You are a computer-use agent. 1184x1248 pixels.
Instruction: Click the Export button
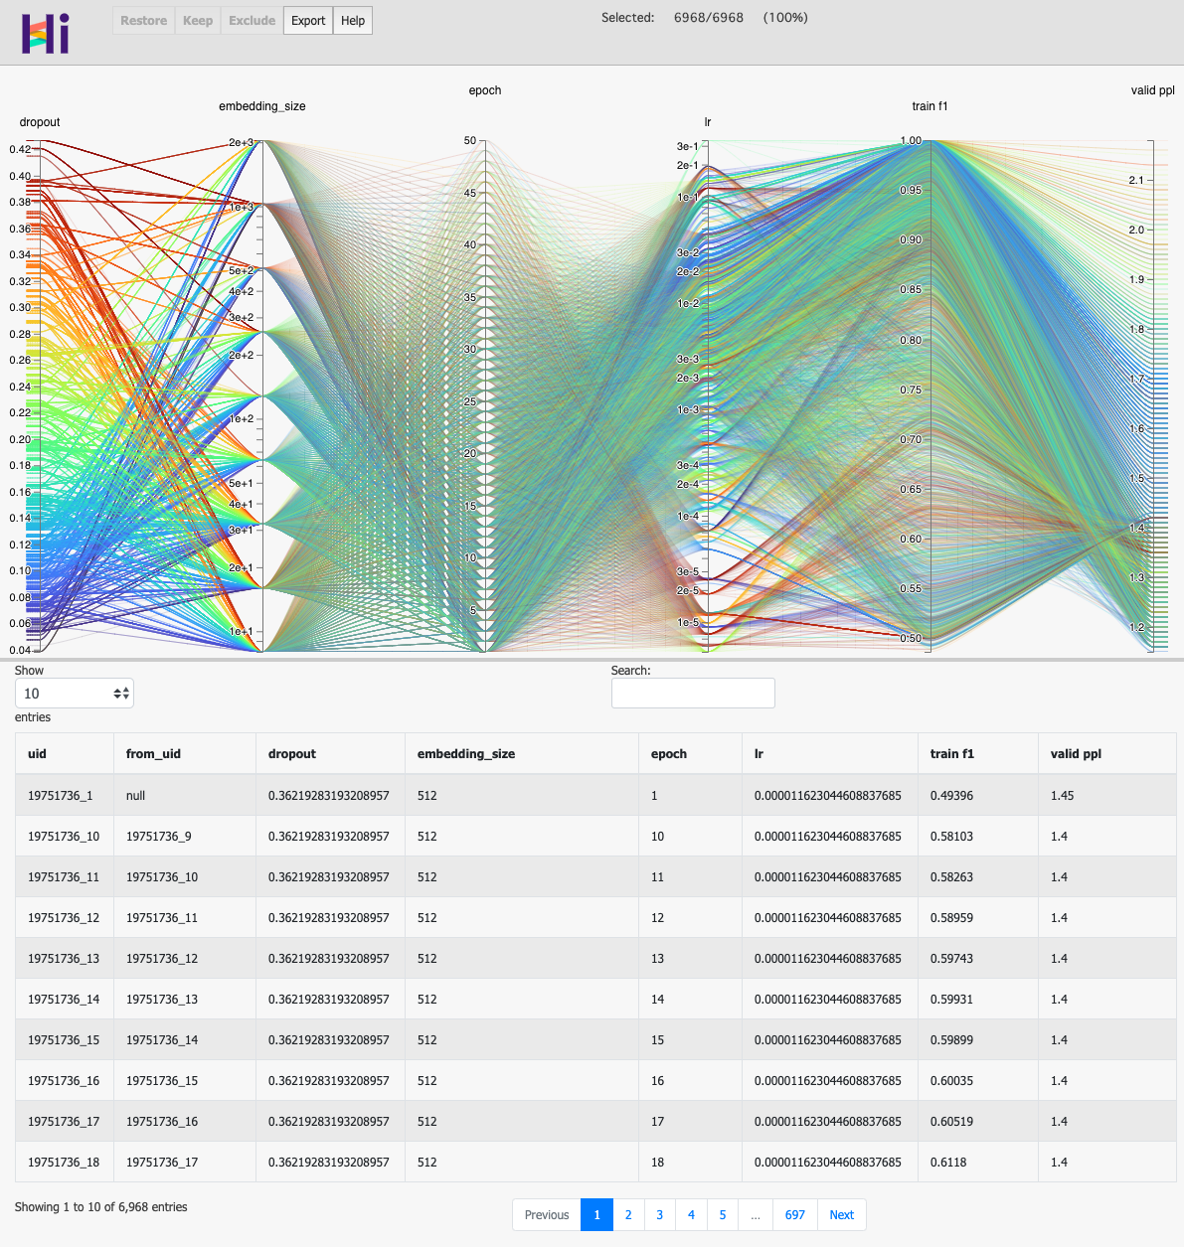coord(307,20)
